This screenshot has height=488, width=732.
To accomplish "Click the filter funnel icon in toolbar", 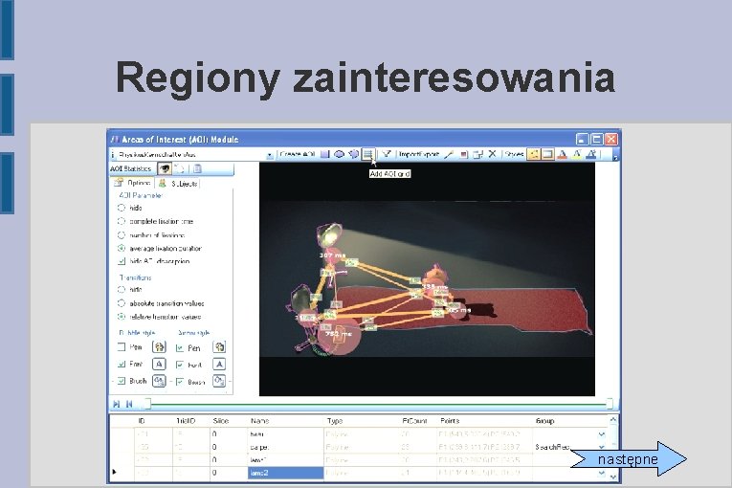I will pos(387,154).
